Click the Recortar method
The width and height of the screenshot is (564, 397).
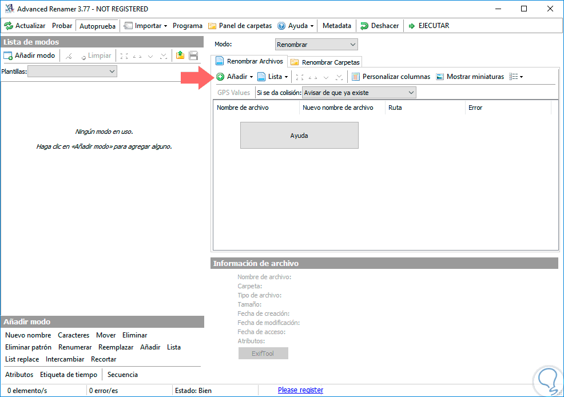click(104, 359)
